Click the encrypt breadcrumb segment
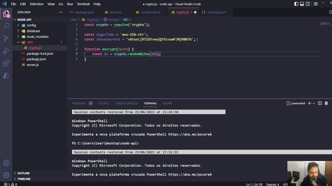 coord(112,20)
